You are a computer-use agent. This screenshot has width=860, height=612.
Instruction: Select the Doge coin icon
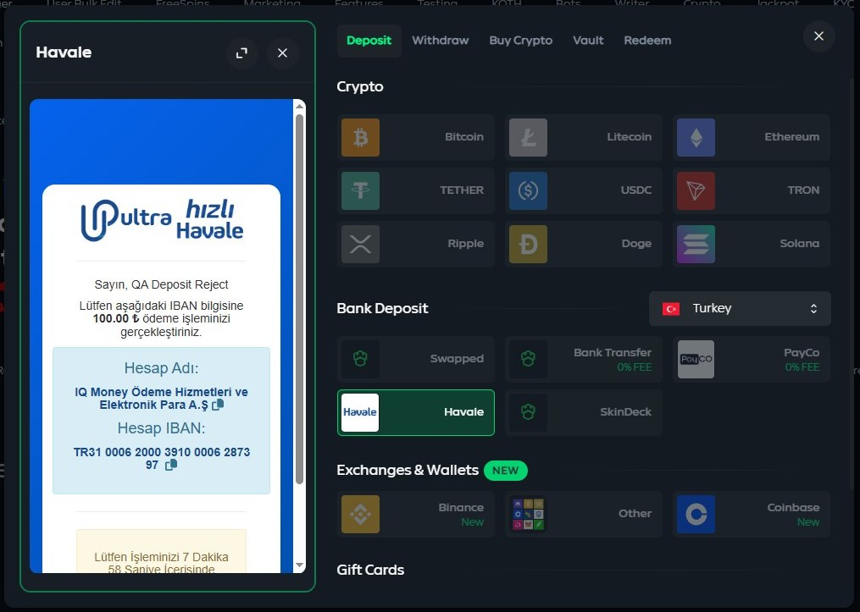(528, 244)
